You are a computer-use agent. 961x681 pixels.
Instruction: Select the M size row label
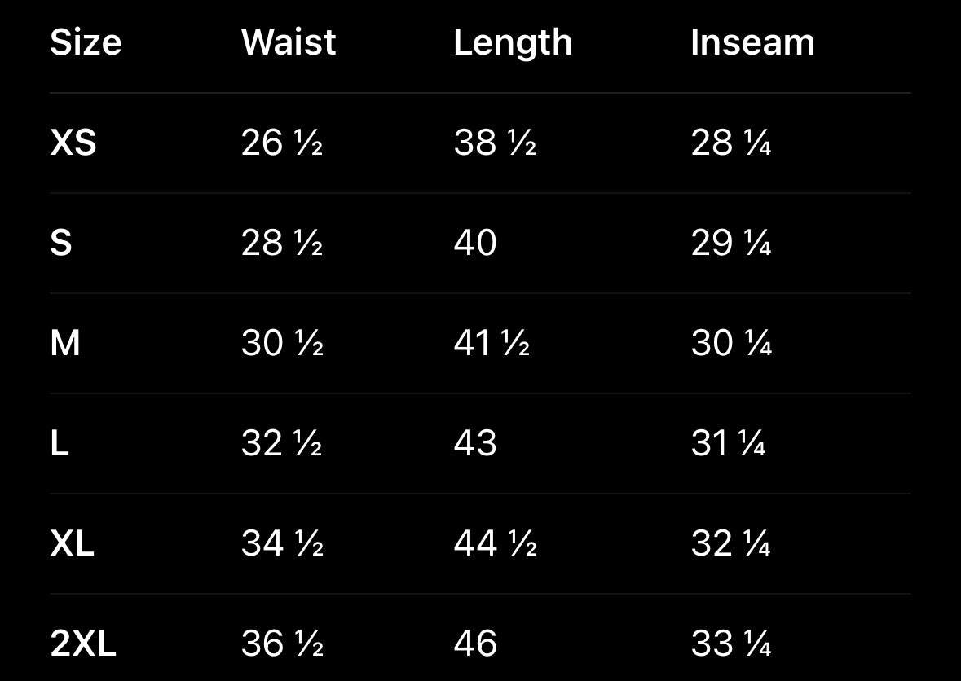pos(65,343)
